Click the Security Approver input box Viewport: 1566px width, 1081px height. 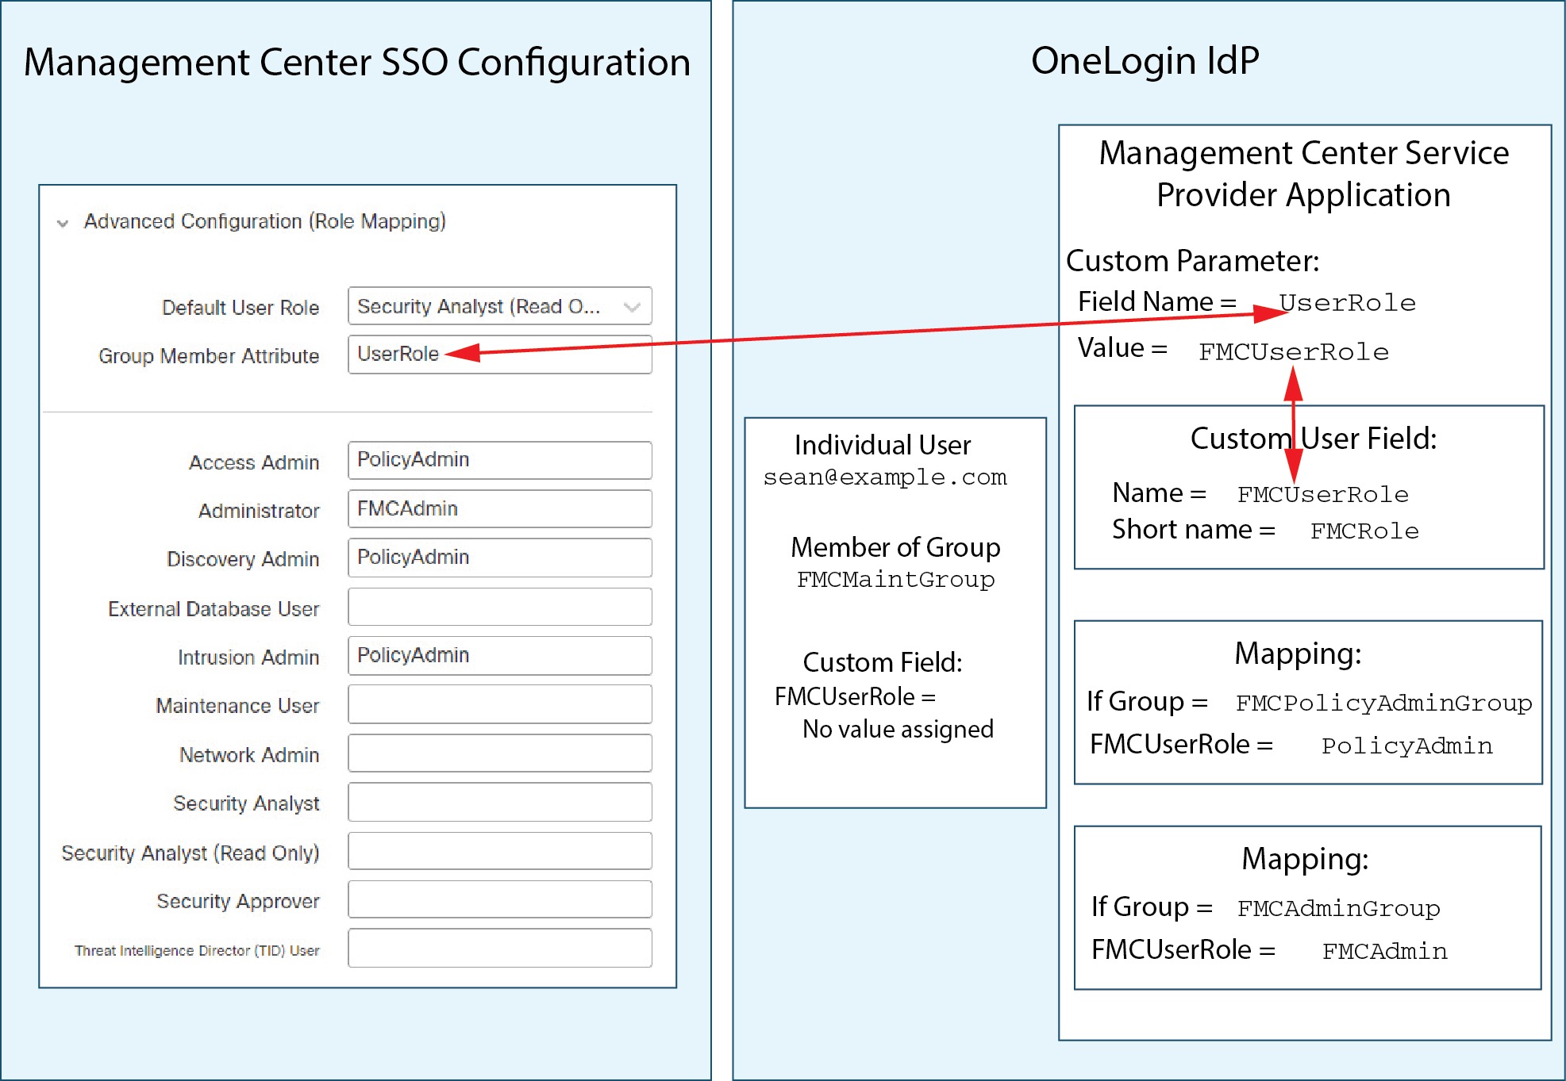500,899
